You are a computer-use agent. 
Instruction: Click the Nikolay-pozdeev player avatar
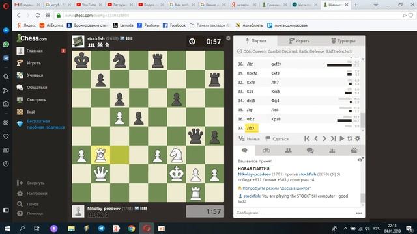(78, 211)
